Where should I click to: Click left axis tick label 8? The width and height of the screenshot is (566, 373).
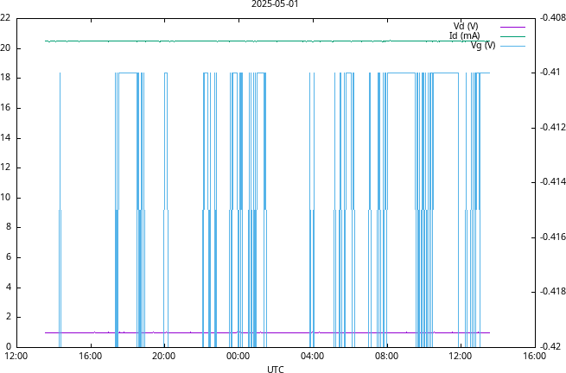pos(8,227)
